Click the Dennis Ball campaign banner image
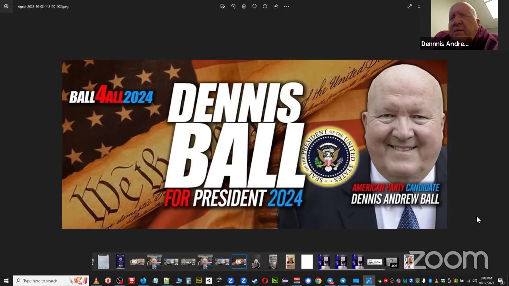Viewport: 509px width, 286px height. click(254, 144)
